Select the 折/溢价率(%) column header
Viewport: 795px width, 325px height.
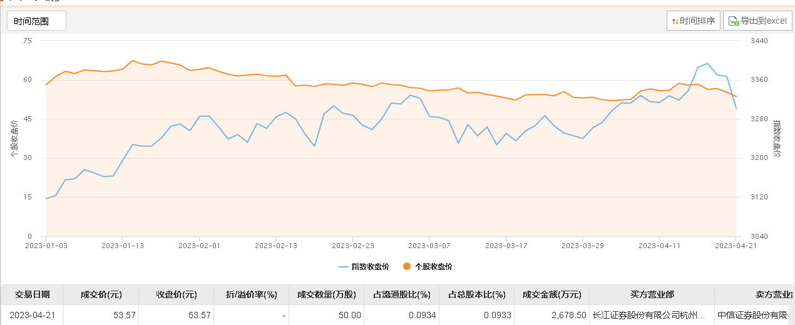coord(251,294)
